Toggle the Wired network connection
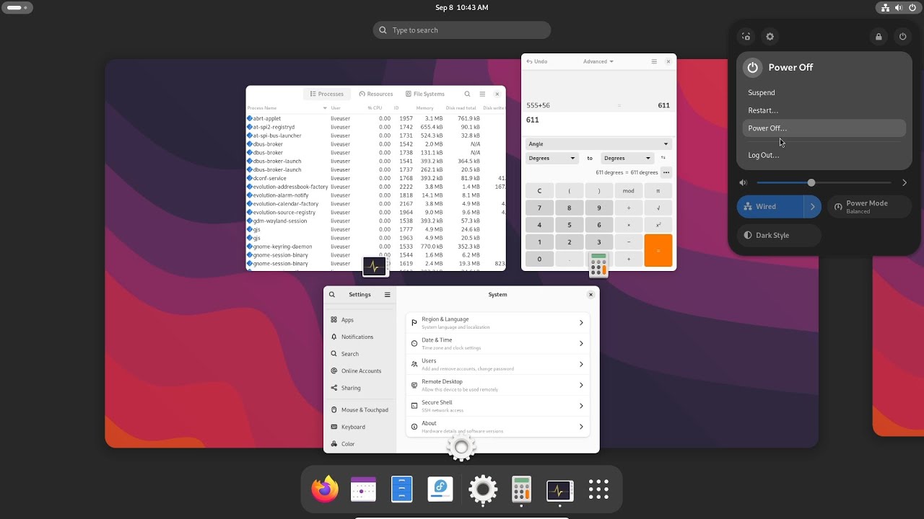The height and width of the screenshot is (519, 924). [770, 206]
